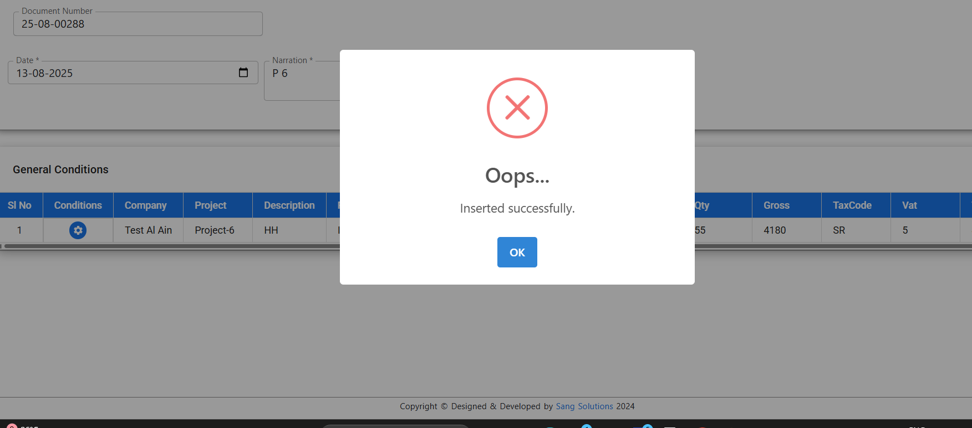Click the Vat column header
Image resolution: width=972 pixels, height=428 pixels.
pos(909,205)
